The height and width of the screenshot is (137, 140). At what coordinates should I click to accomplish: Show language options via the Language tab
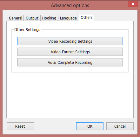(68, 18)
